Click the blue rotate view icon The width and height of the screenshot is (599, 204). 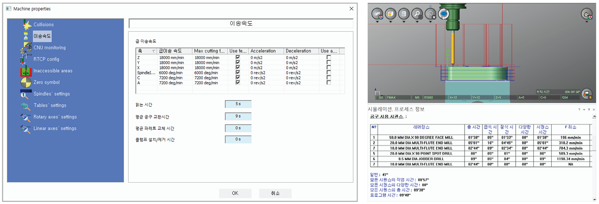click(443, 14)
